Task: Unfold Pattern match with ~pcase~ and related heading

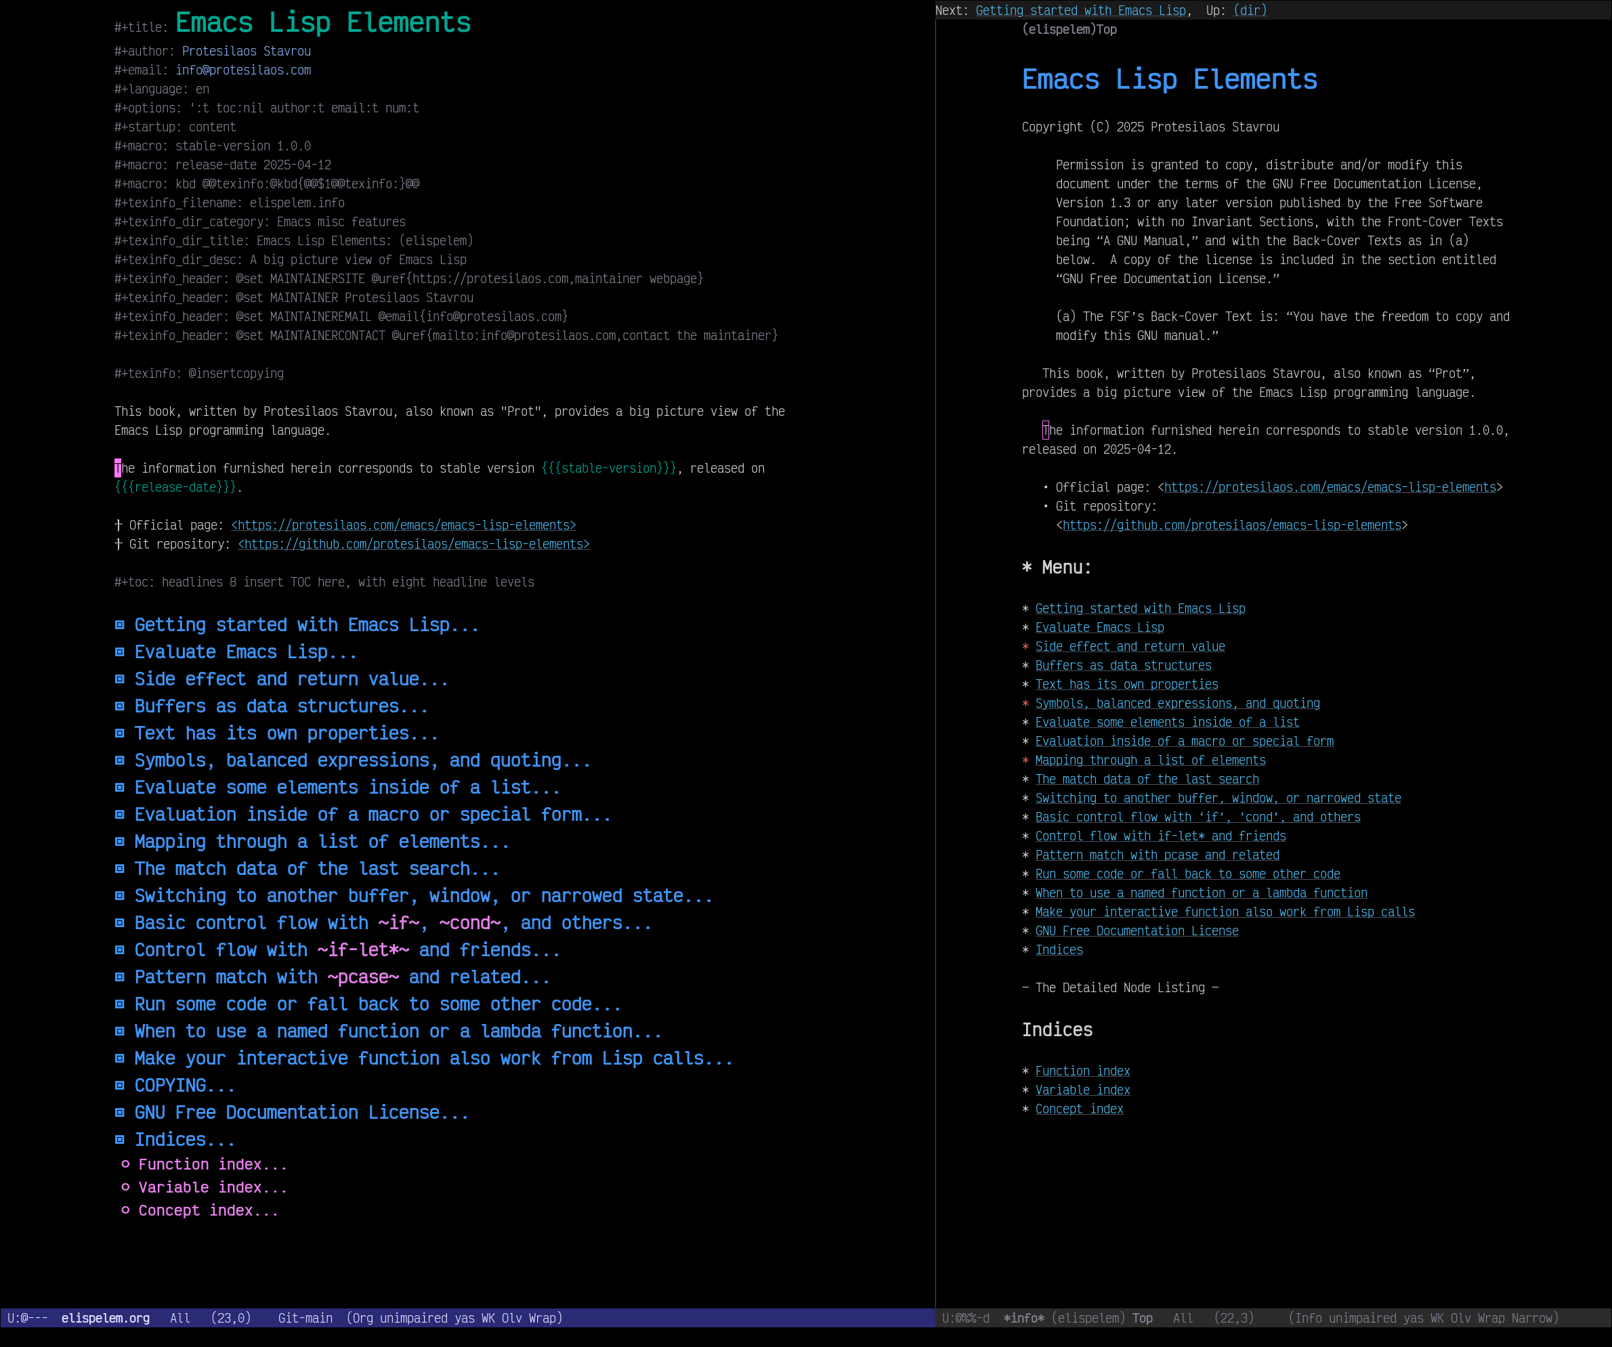Action: (342, 977)
